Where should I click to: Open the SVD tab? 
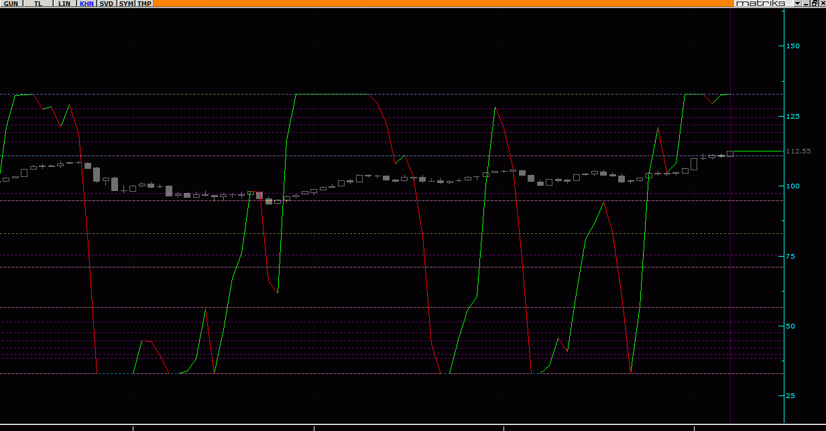coord(107,3)
